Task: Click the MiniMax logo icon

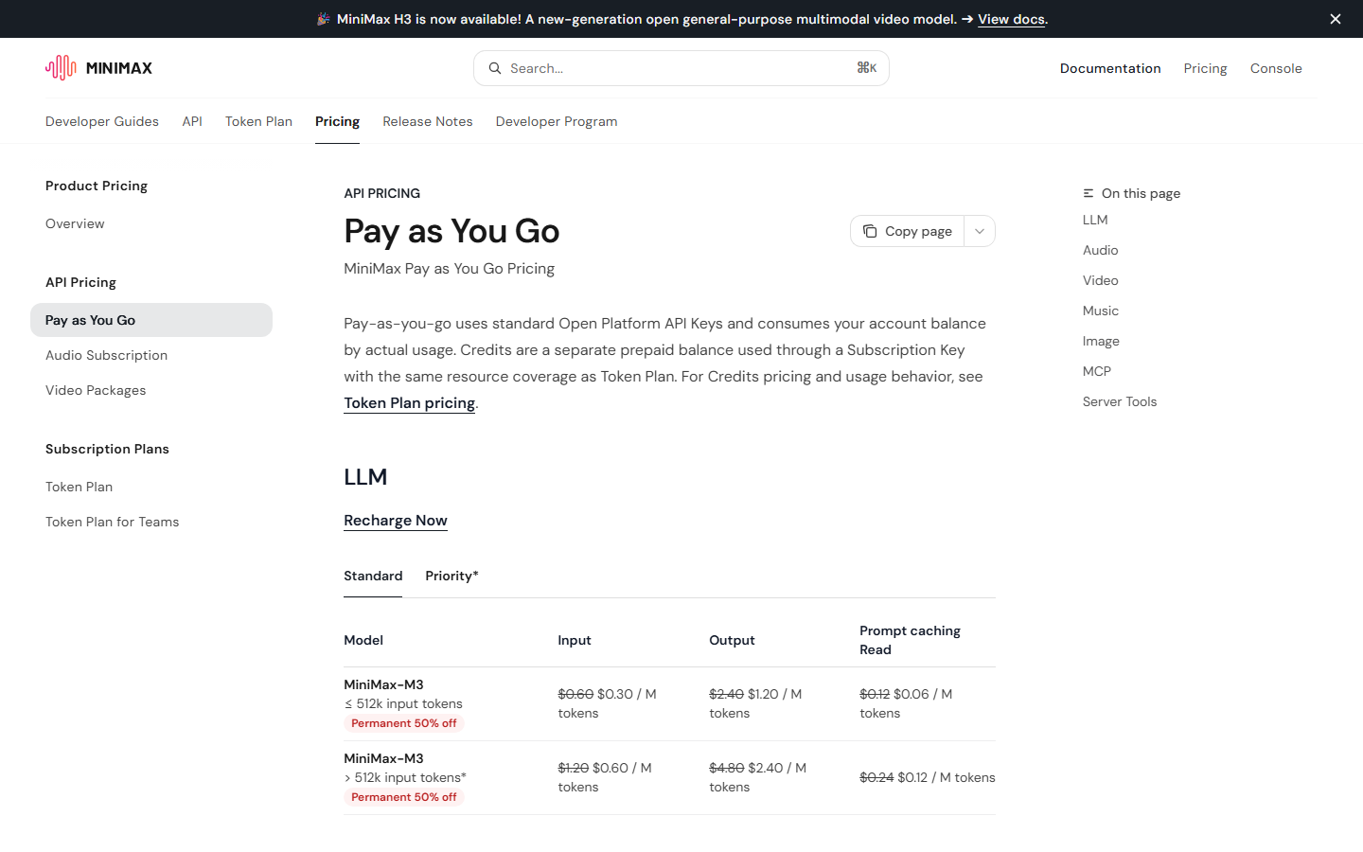Action: click(x=61, y=67)
